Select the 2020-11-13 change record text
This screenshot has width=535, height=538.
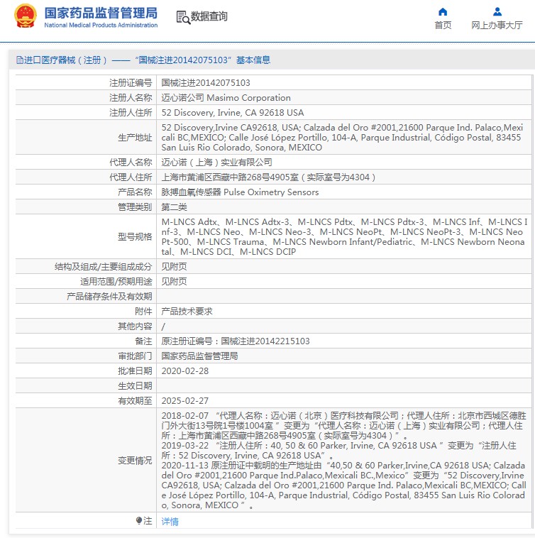(344, 485)
